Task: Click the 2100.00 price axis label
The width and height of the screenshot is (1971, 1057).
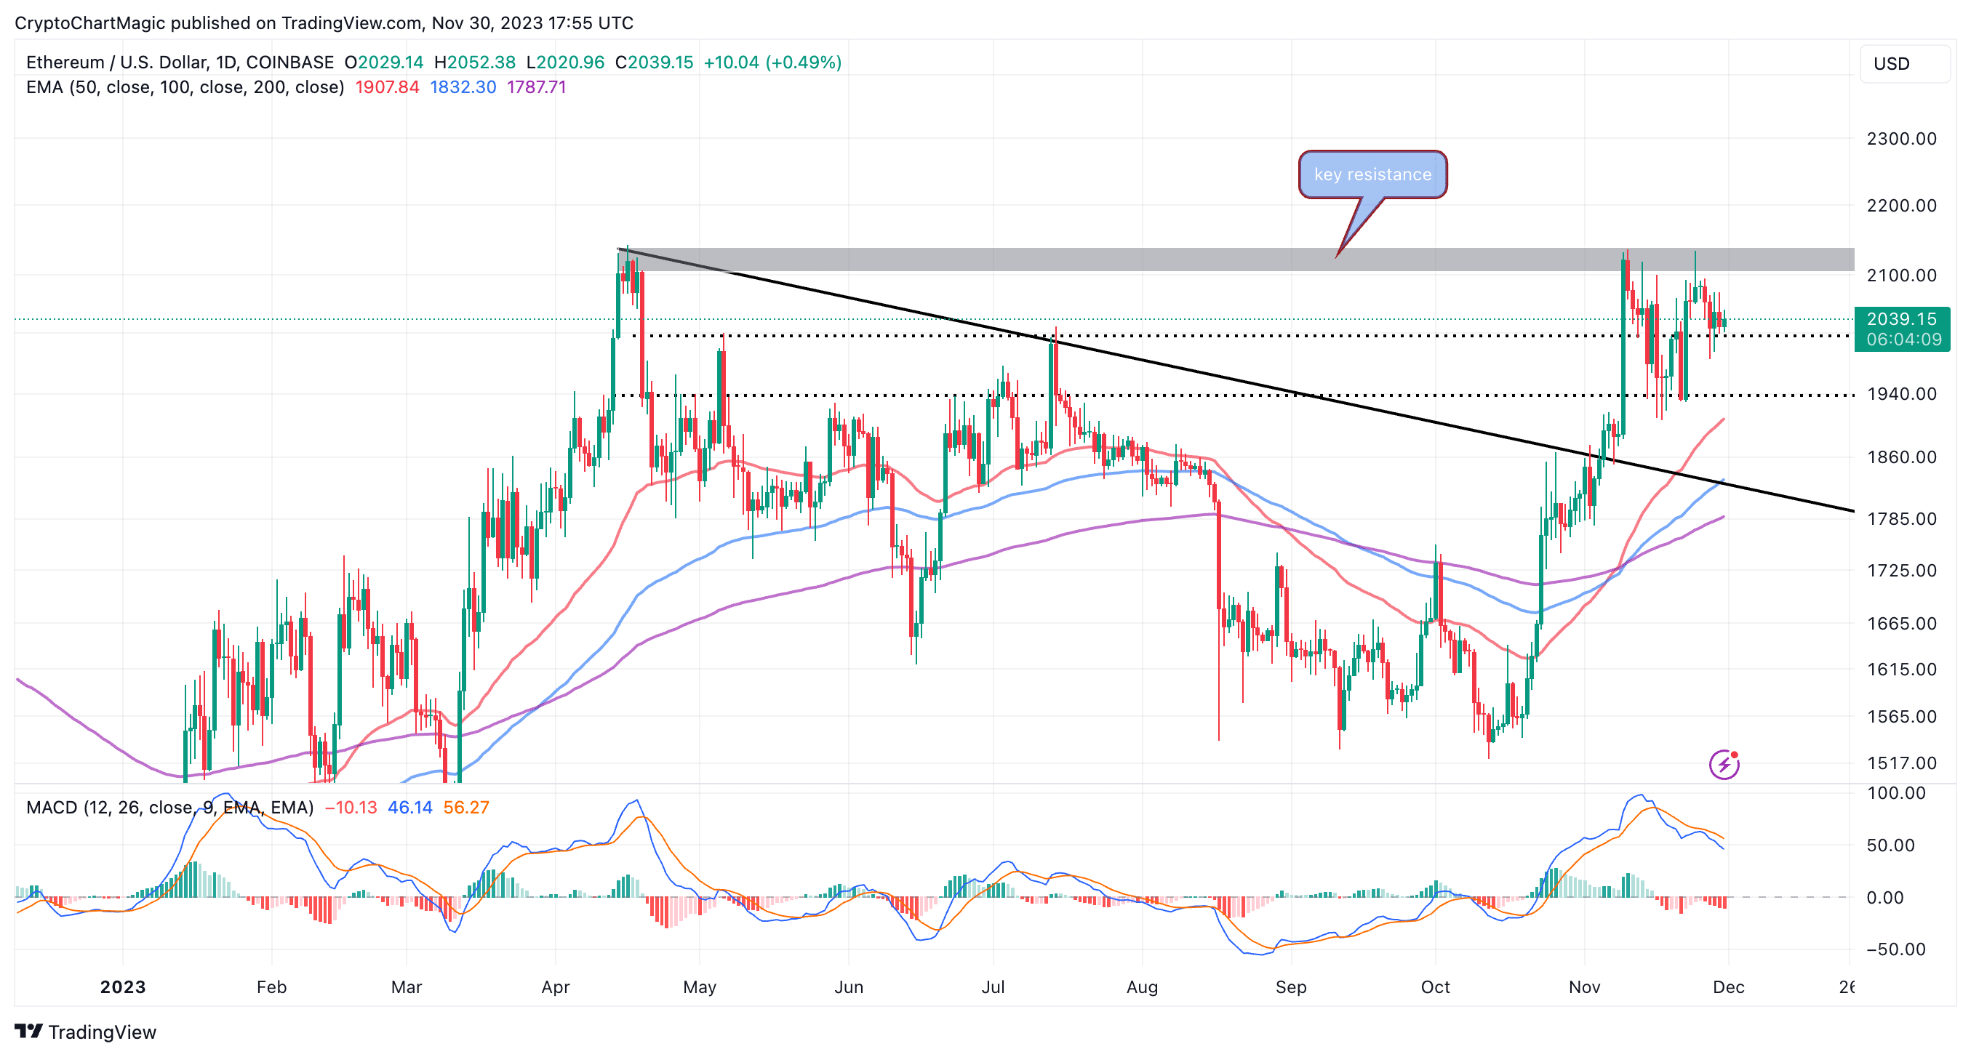Action: (1901, 275)
